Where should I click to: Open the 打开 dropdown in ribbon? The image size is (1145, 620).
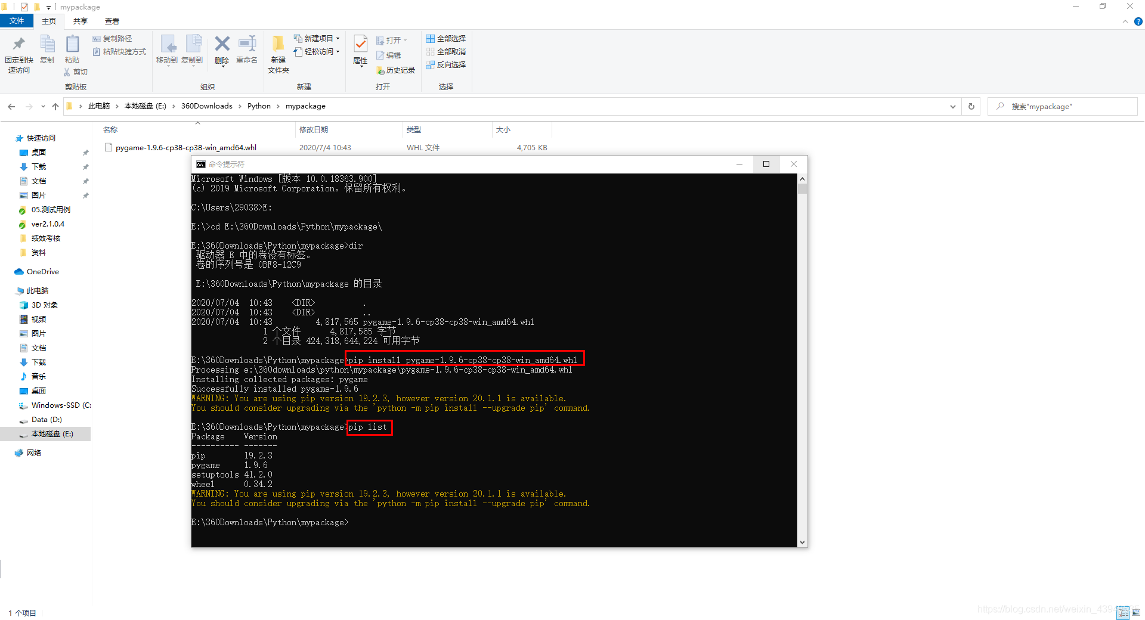tap(392, 40)
